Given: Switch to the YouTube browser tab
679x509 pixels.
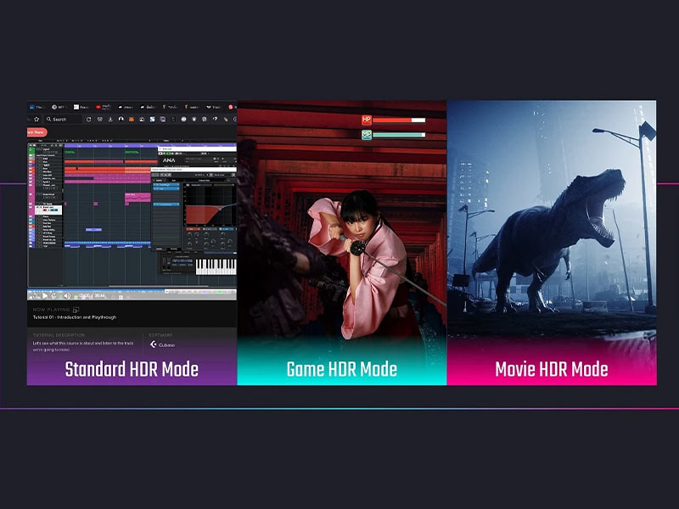Looking at the screenshot, I should pyautogui.click(x=104, y=107).
